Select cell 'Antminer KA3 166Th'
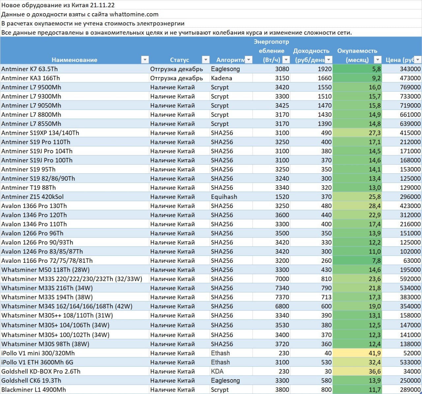422x394 pixels. click(75, 78)
